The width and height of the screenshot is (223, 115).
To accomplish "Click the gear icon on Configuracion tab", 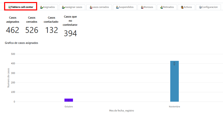I will coord(200,7).
